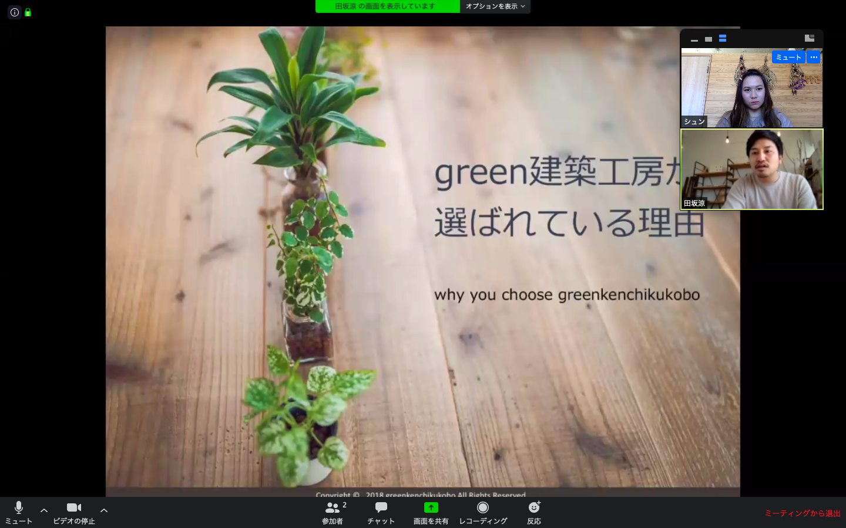Open the participants (参加者) panel
Viewport: 846px width, 528px height.
tap(333, 508)
